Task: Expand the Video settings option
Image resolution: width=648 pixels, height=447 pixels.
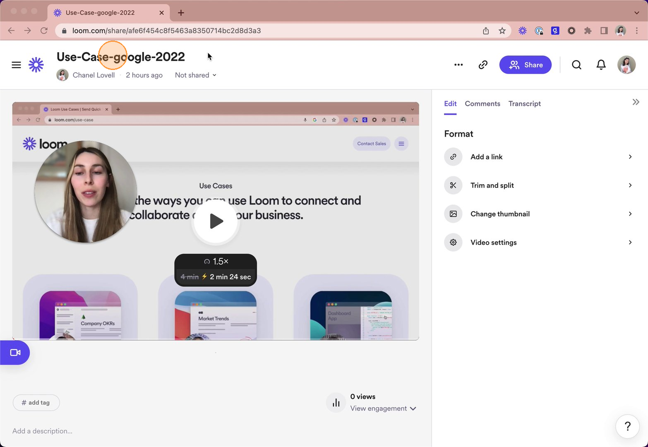Action: (539, 243)
